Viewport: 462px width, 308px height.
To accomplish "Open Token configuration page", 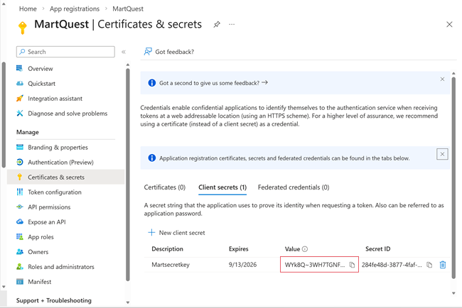I will (55, 192).
